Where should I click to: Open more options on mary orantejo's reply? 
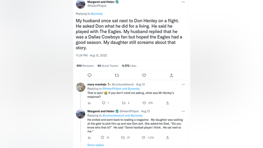pyautogui.click(x=183, y=85)
